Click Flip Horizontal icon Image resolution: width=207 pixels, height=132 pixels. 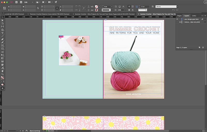pyautogui.click(x=76, y=10)
